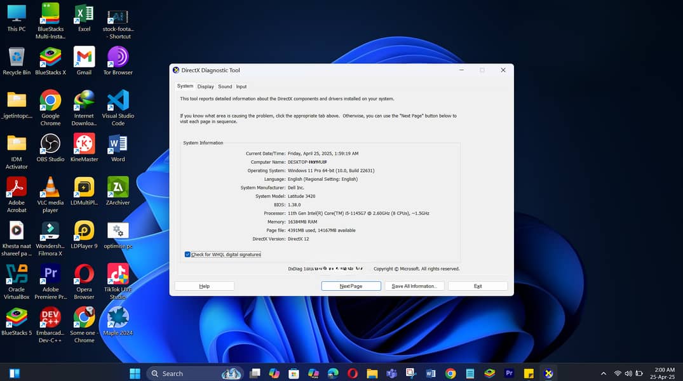The height and width of the screenshot is (381, 683).
Task: Toggle Check for WHQL digital signatures checkbox
Action: [x=187, y=254]
